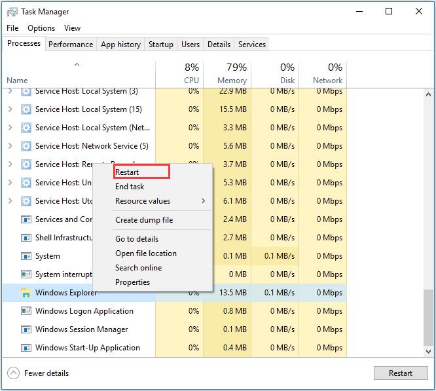This screenshot has height=391, width=436.
Task: Click the gear icon beside Service Host: Un
Action: pos(26,183)
